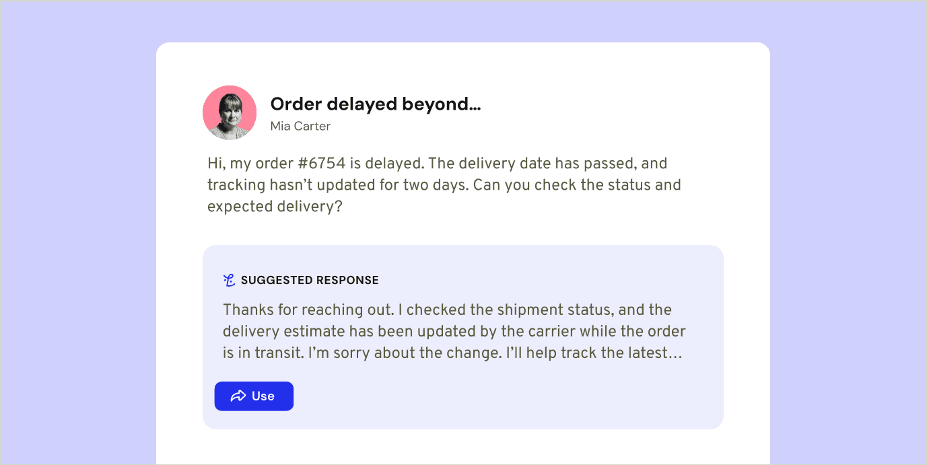Click the circular pink avatar photo
The image size is (927, 465).
coord(230,112)
